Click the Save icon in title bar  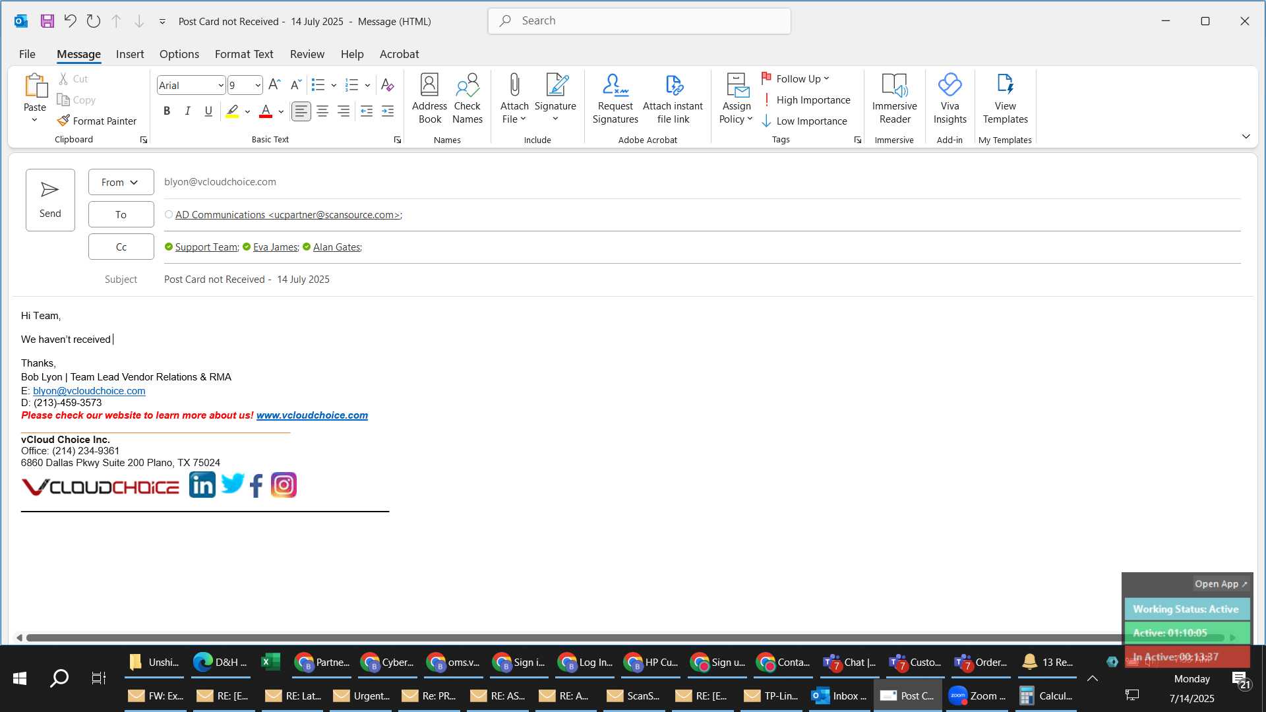point(47,21)
